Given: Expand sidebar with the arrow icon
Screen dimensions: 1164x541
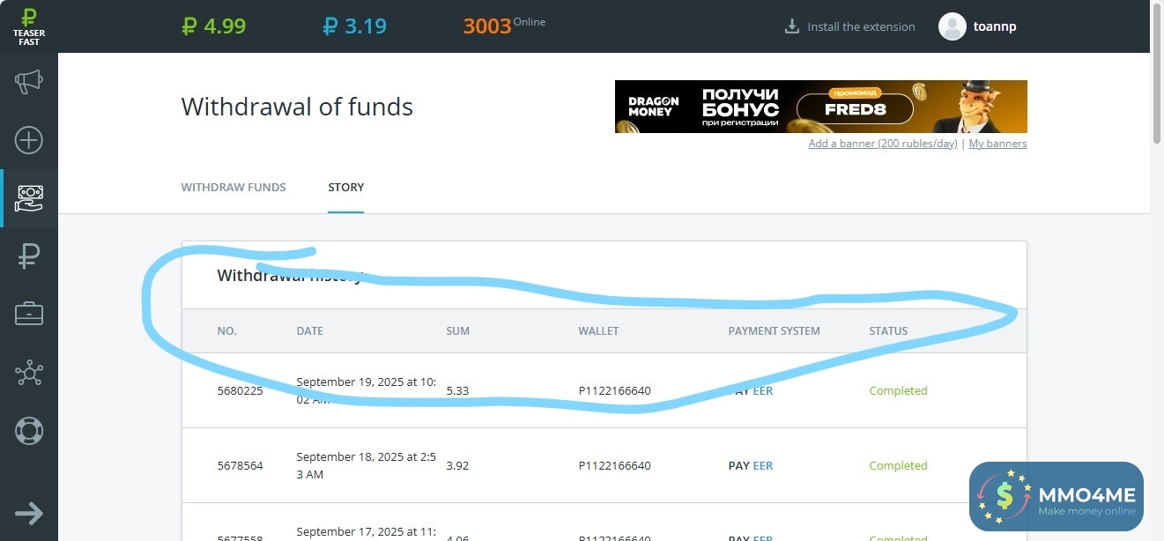Looking at the screenshot, I should pyautogui.click(x=29, y=514).
